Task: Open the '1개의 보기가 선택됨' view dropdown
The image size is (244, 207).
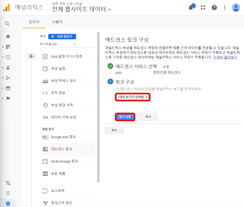Action: coord(133,97)
